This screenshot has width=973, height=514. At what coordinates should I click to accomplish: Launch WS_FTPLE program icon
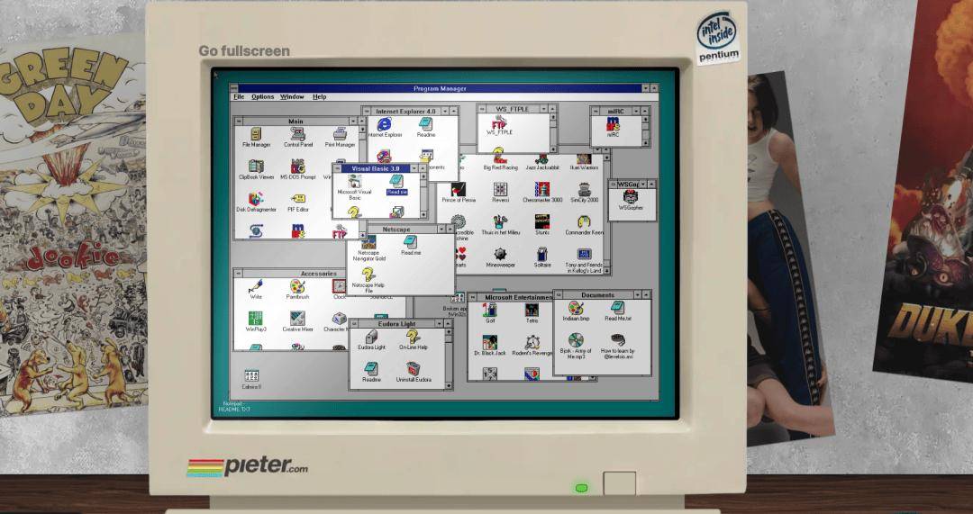pos(499,126)
